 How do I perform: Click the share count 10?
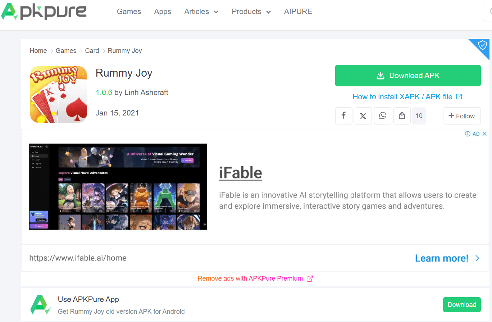419,116
